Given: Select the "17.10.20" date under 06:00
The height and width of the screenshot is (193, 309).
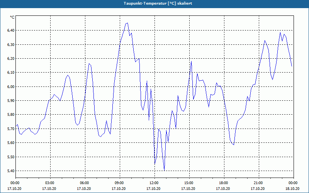Looking at the screenshot, I should [x=84, y=188].
